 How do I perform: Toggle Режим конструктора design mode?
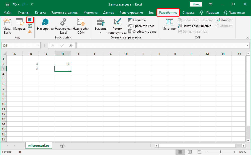pos(117,26)
